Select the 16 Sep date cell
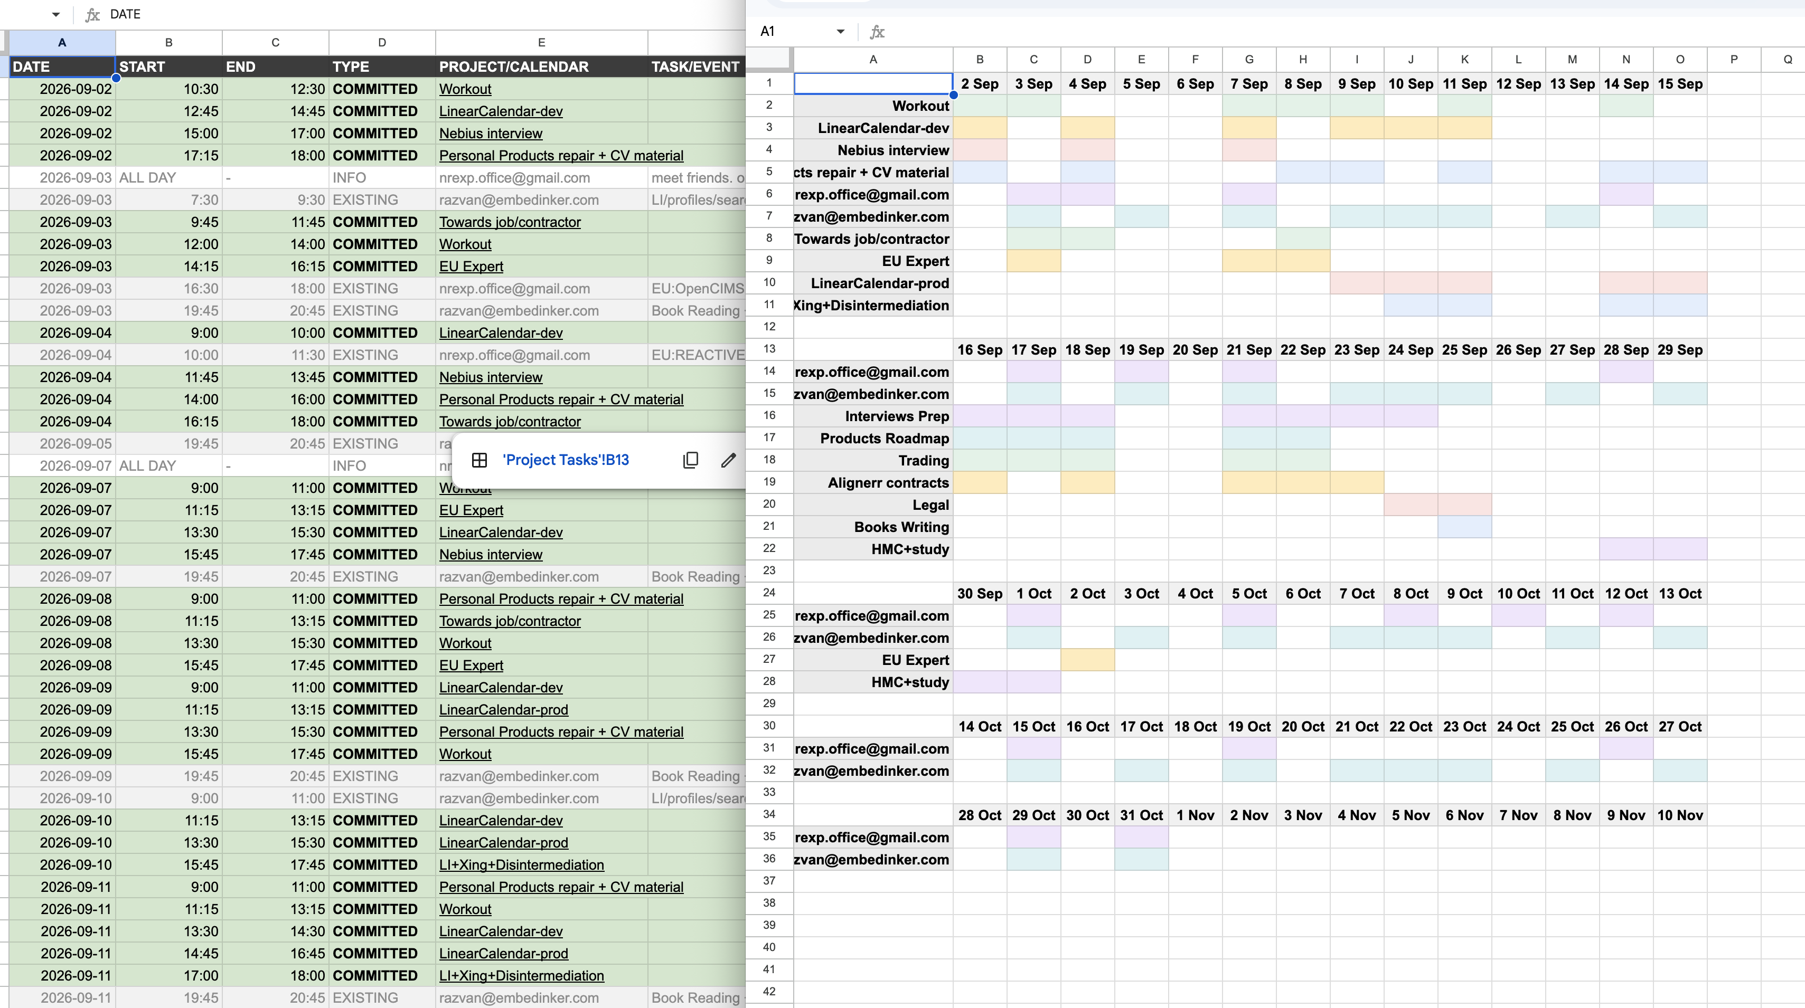Viewport: 1805px width, 1008px height. click(980, 349)
